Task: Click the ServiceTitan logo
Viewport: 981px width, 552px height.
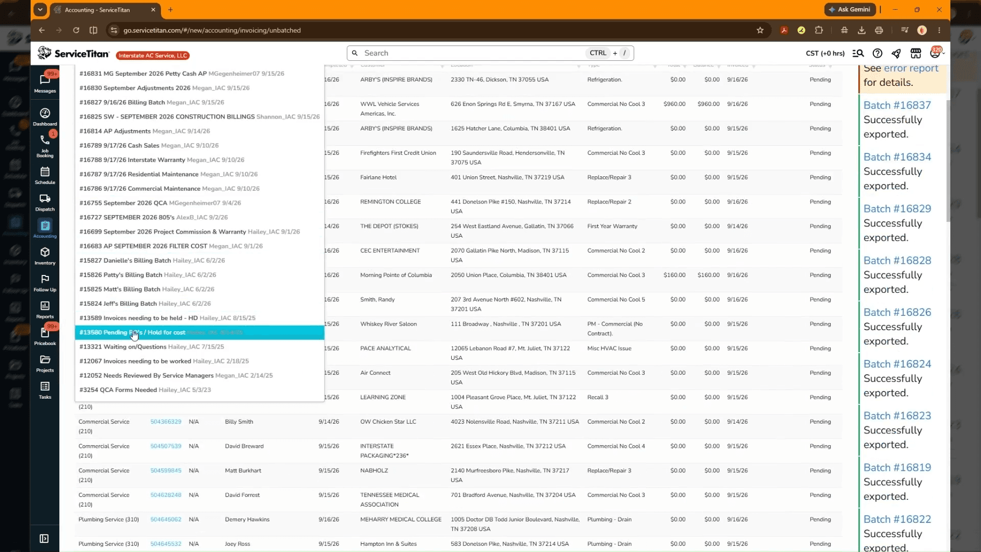Action: click(x=74, y=53)
